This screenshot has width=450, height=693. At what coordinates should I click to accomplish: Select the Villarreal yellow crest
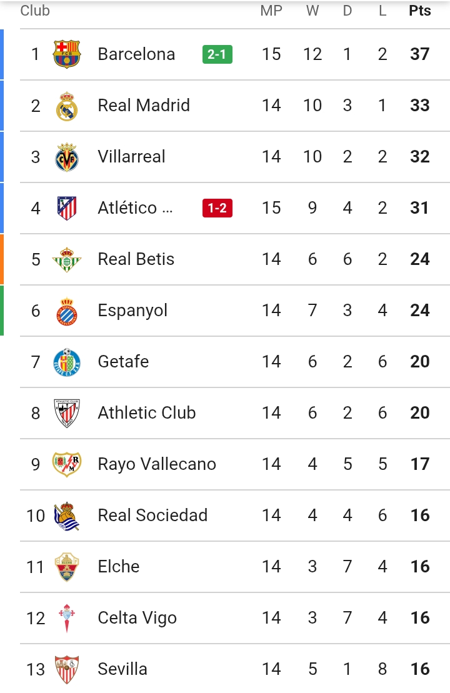[x=67, y=157]
